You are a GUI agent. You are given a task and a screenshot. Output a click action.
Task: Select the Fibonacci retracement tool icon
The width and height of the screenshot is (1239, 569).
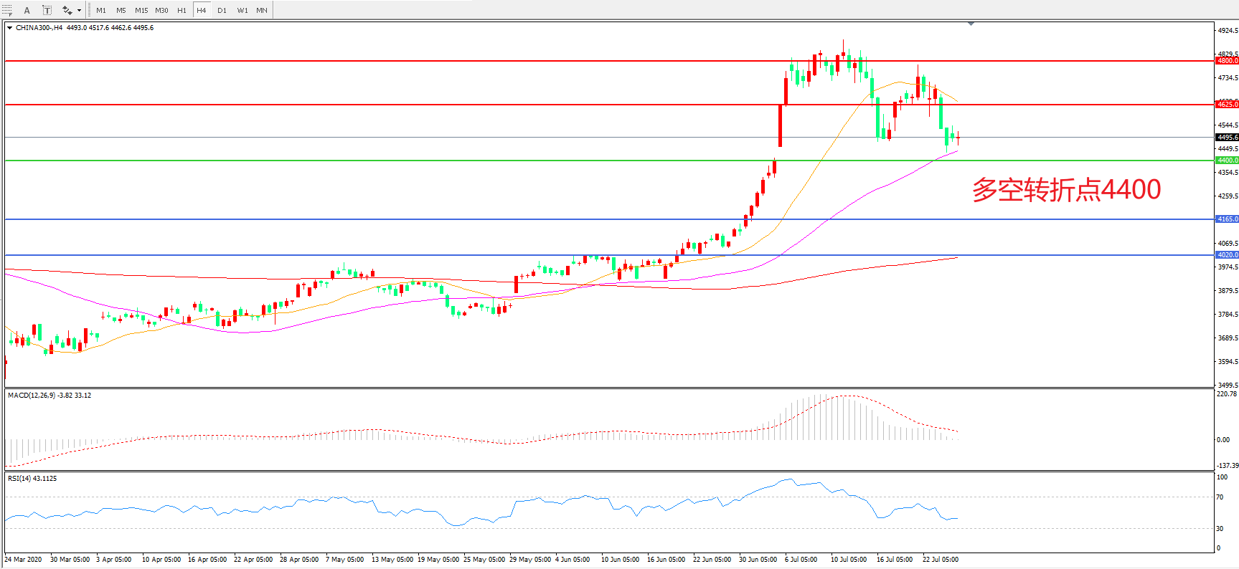pos(7,10)
